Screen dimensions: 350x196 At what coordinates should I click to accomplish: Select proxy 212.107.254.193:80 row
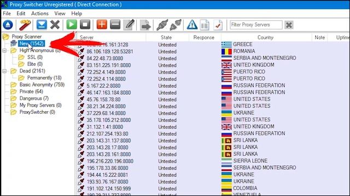(213, 134)
